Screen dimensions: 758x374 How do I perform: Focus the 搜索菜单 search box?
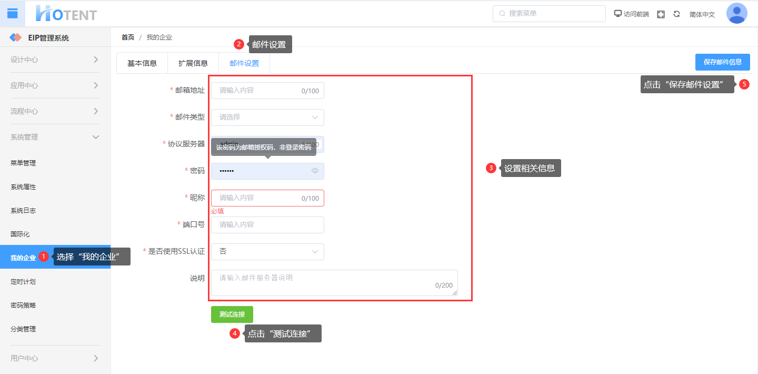549,13
